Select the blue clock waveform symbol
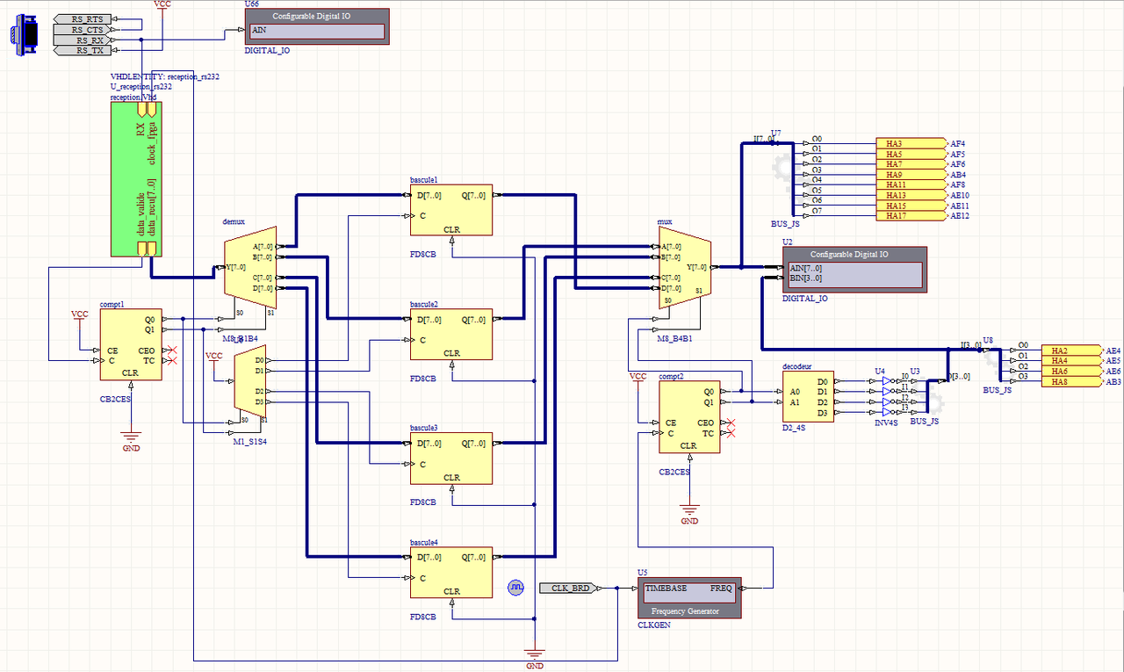This screenshot has height=672, width=1124. click(x=516, y=586)
